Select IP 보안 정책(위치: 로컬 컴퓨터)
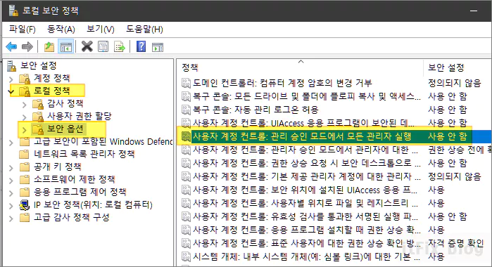Viewport: 492px width, 267px height. tap(93, 204)
